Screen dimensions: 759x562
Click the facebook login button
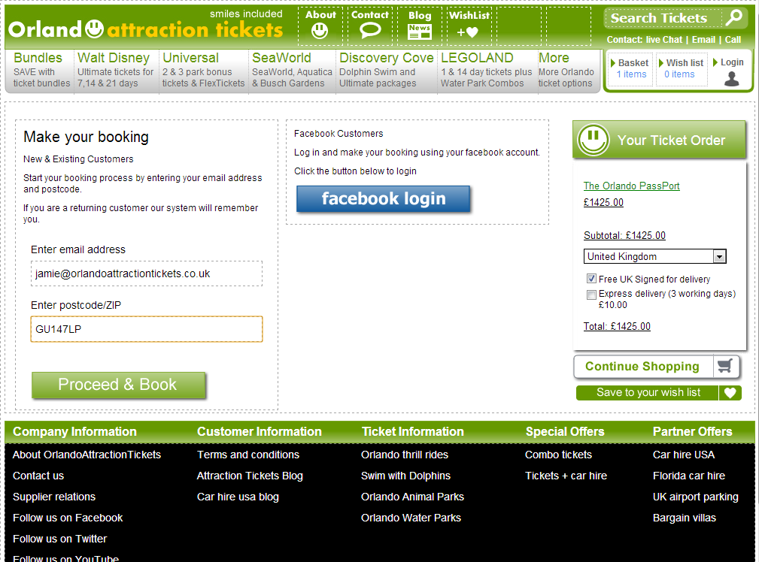click(x=383, y=199)
